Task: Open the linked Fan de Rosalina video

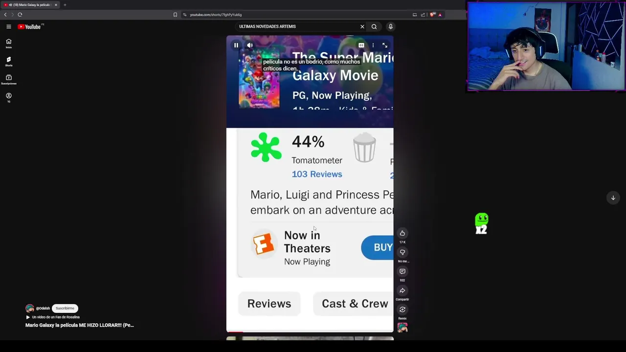Action: (53, 317)
